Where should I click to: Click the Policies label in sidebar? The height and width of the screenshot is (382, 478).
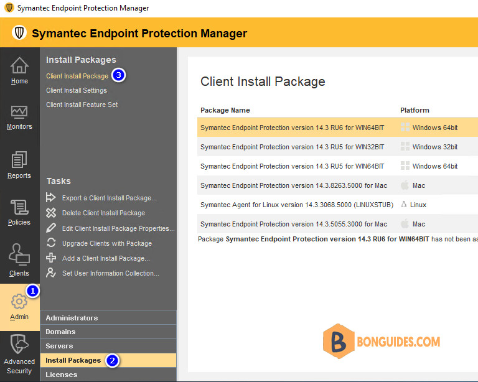pyautogui.click(x=19, y=222)
